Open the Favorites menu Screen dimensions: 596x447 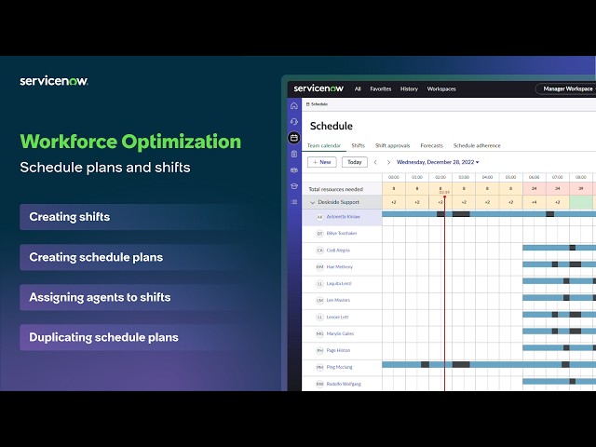click(x=381, y=88)
